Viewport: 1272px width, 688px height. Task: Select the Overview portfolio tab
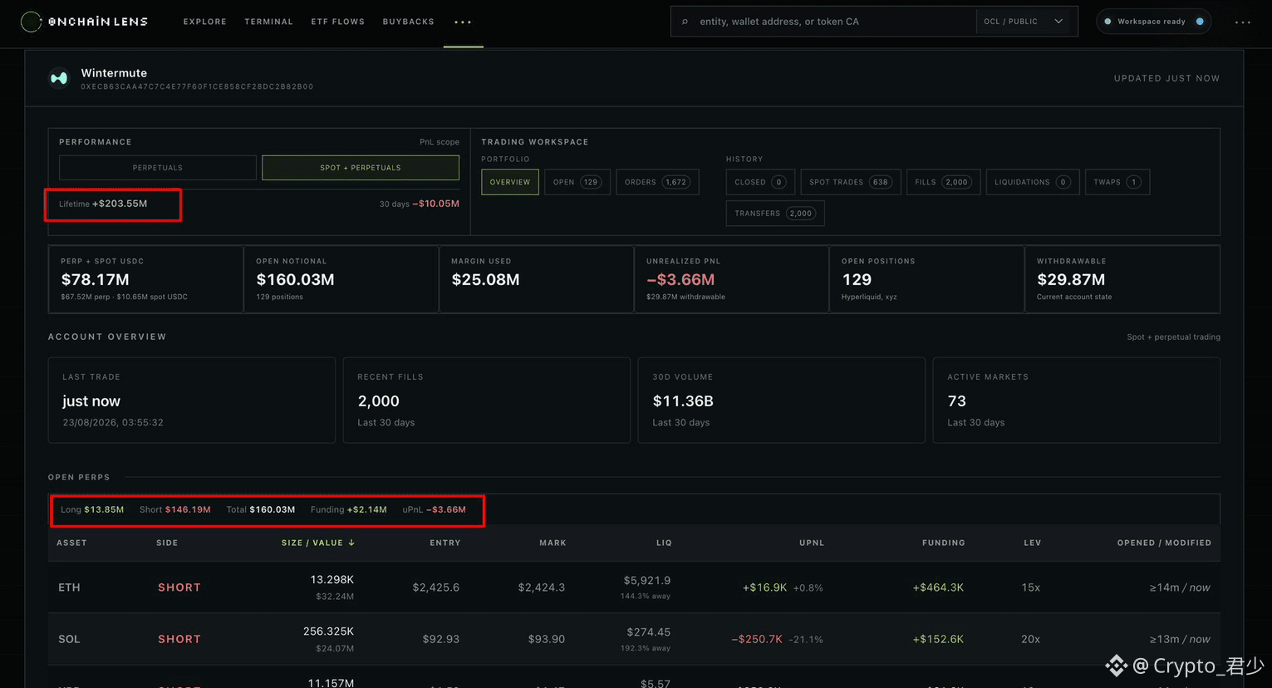tap(510, 182)
